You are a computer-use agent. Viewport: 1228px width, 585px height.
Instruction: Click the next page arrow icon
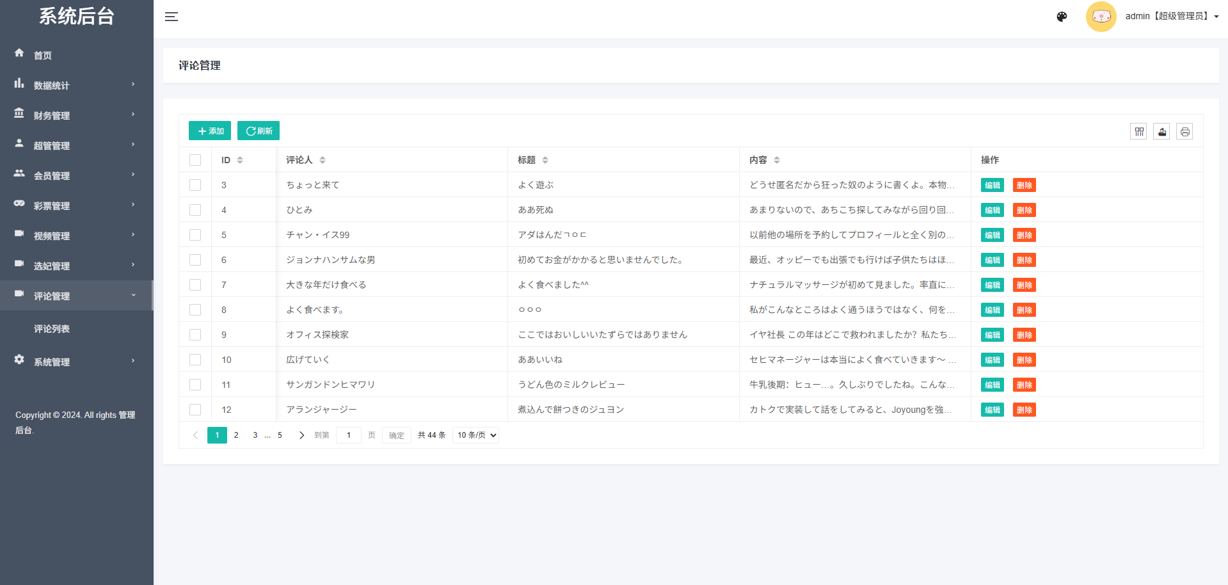301,435
